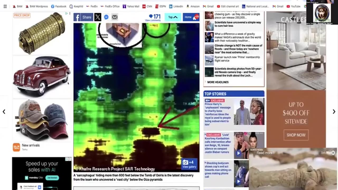Share article on Facebook
The height and width of the screenshot is (190, 338).
[83, 17]
